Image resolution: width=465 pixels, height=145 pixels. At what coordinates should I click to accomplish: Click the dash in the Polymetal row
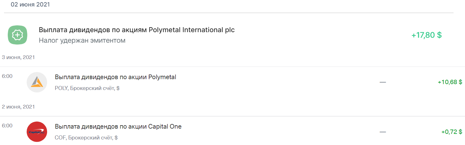point(383,82)
